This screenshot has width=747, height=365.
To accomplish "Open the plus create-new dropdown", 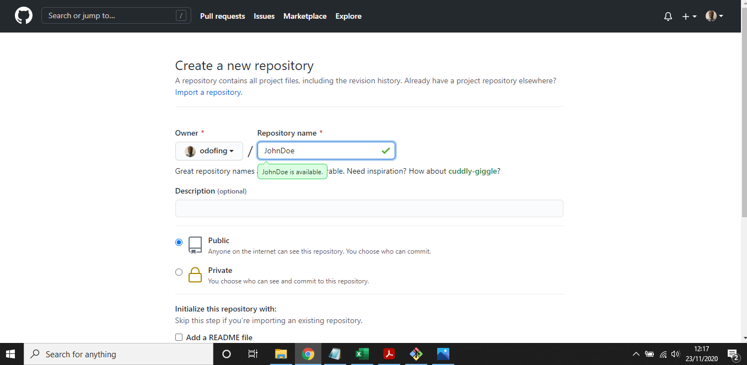I will 689,17.
